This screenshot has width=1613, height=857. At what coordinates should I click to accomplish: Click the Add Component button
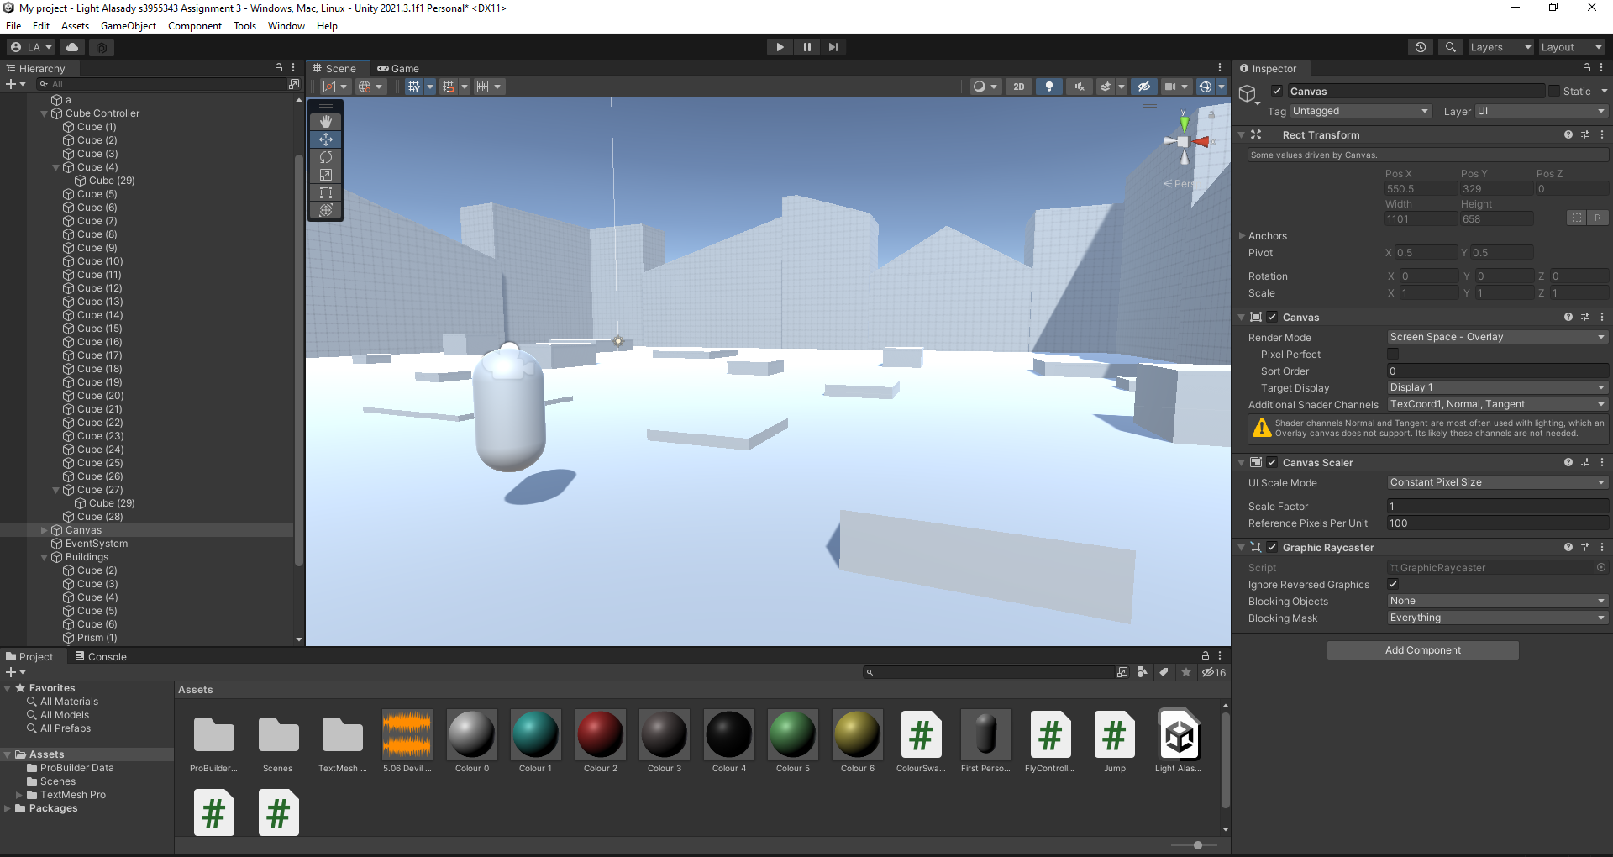click(1421, 649)
